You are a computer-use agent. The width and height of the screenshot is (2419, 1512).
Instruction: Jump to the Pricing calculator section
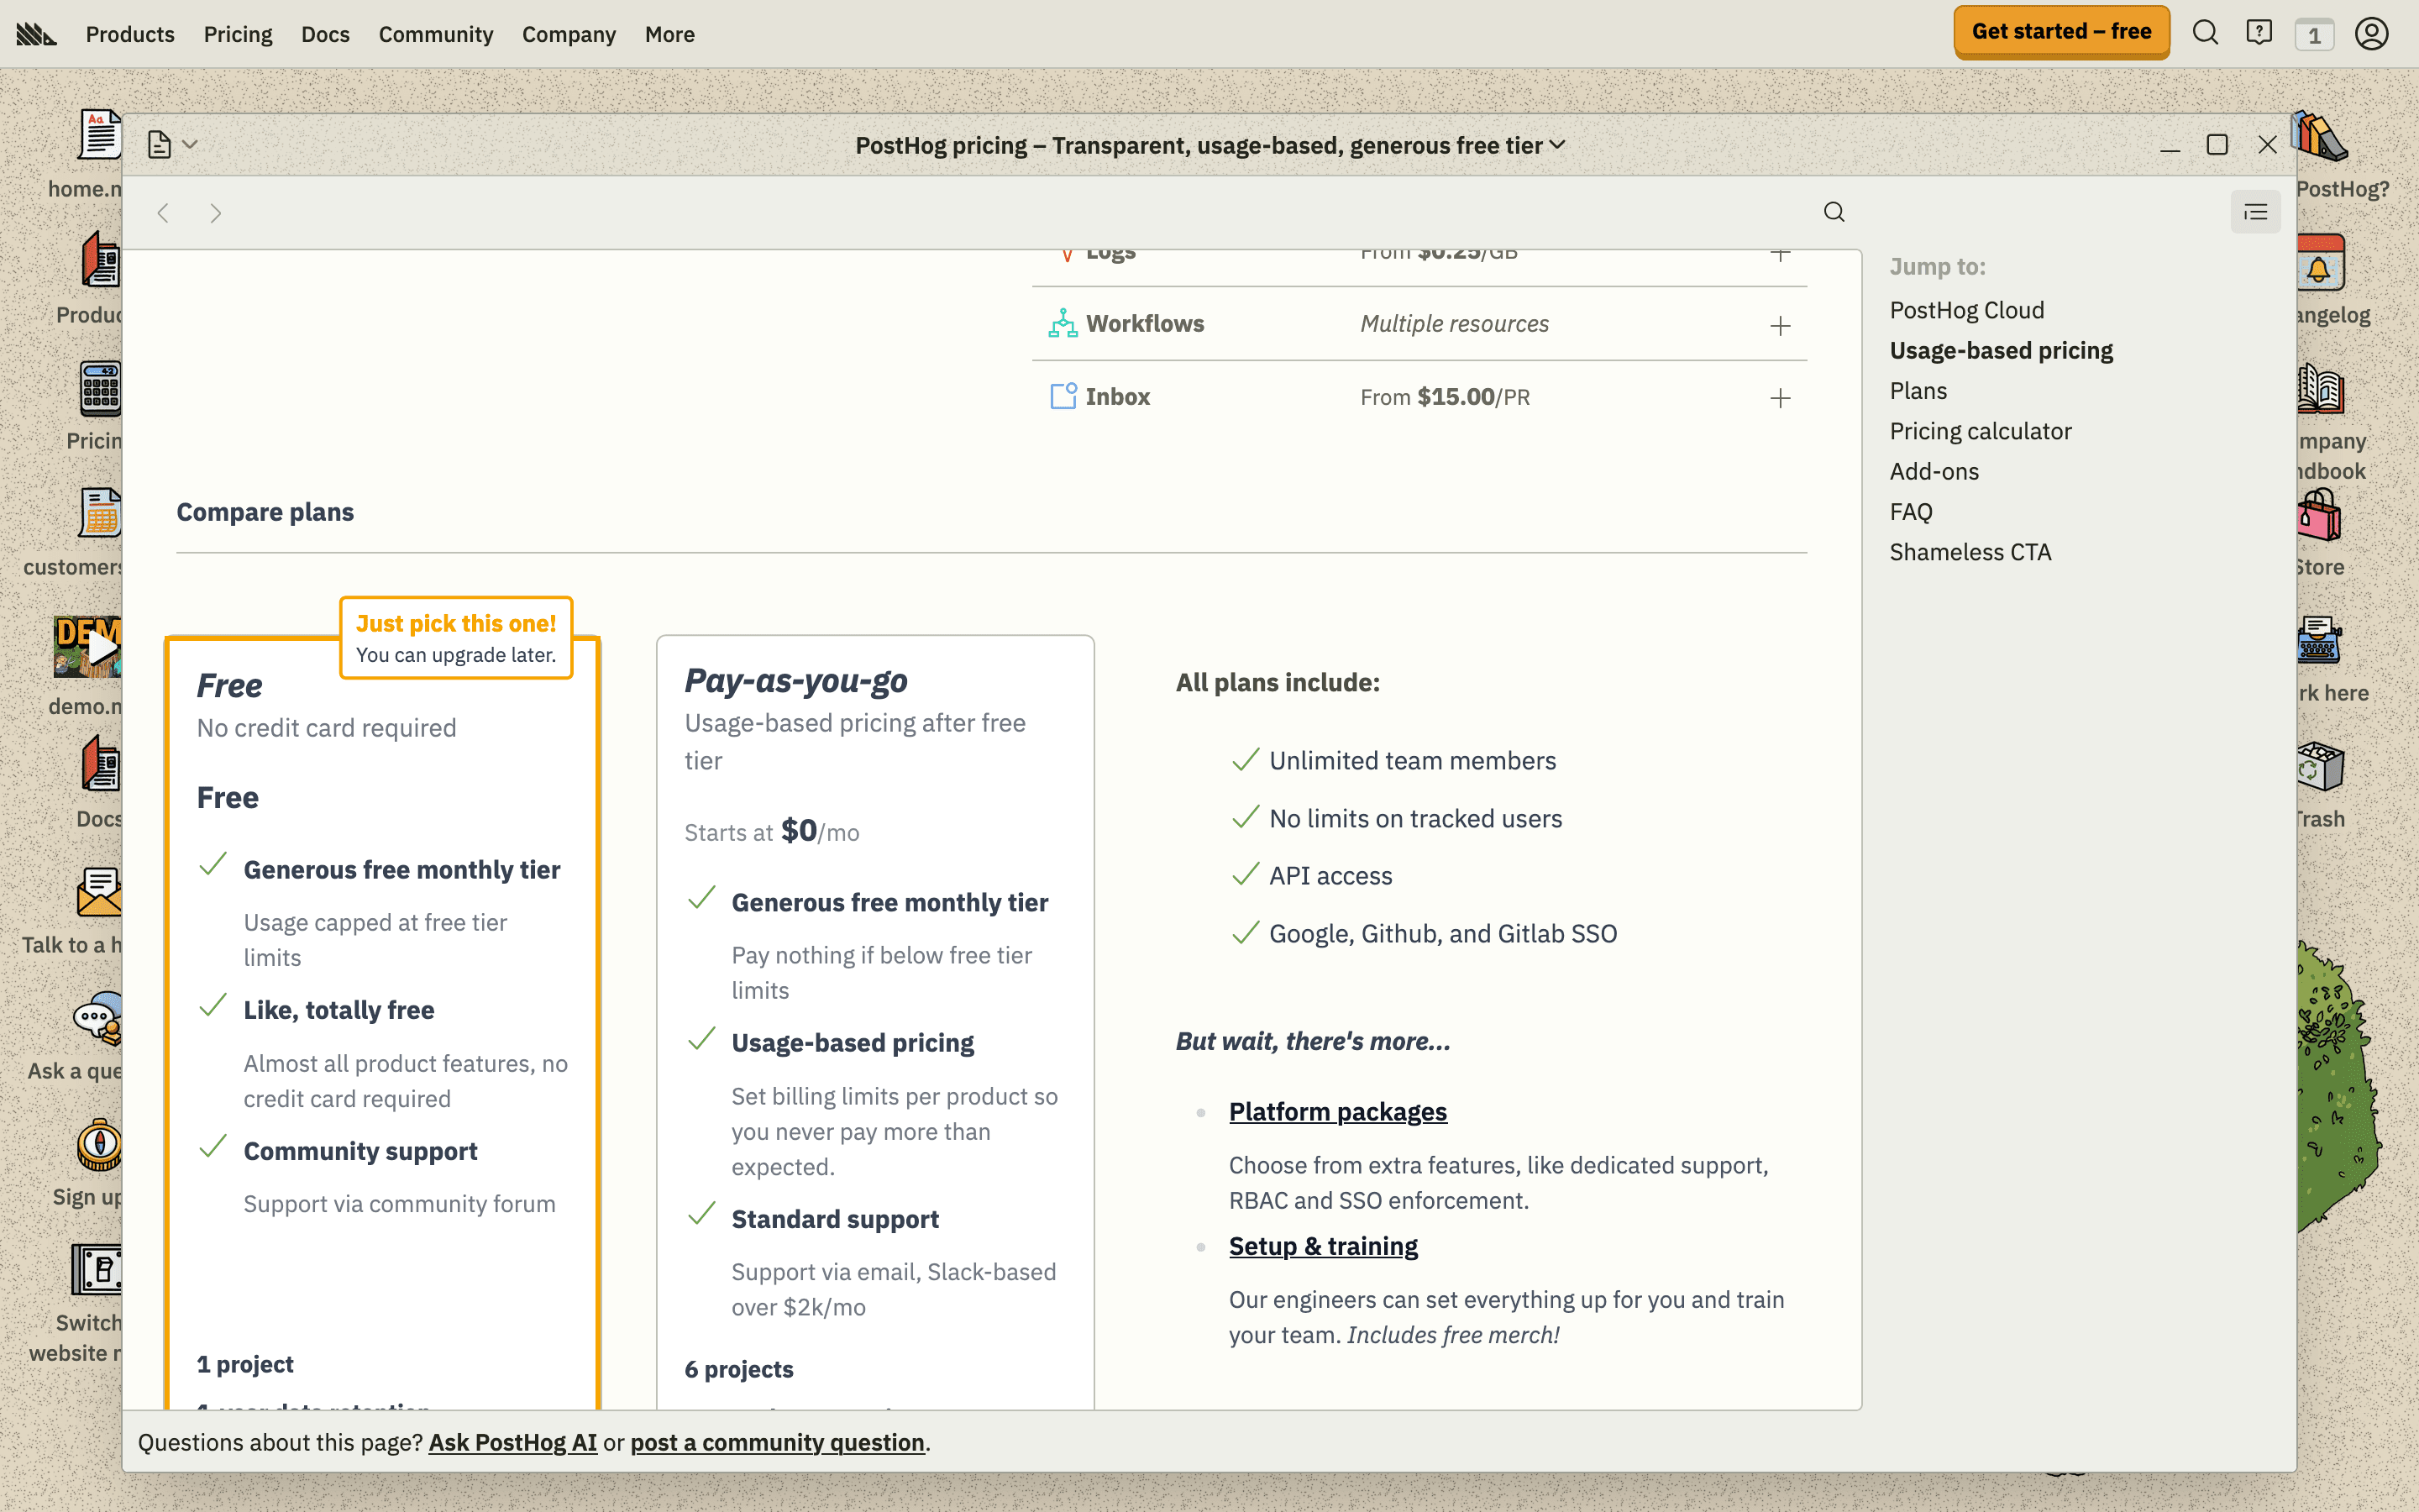pos(1981,431)
